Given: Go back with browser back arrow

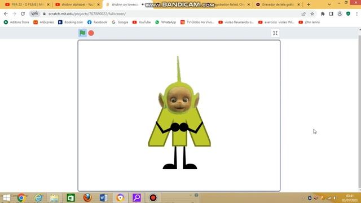Looking at the screenshot, I should coord(6,14).
